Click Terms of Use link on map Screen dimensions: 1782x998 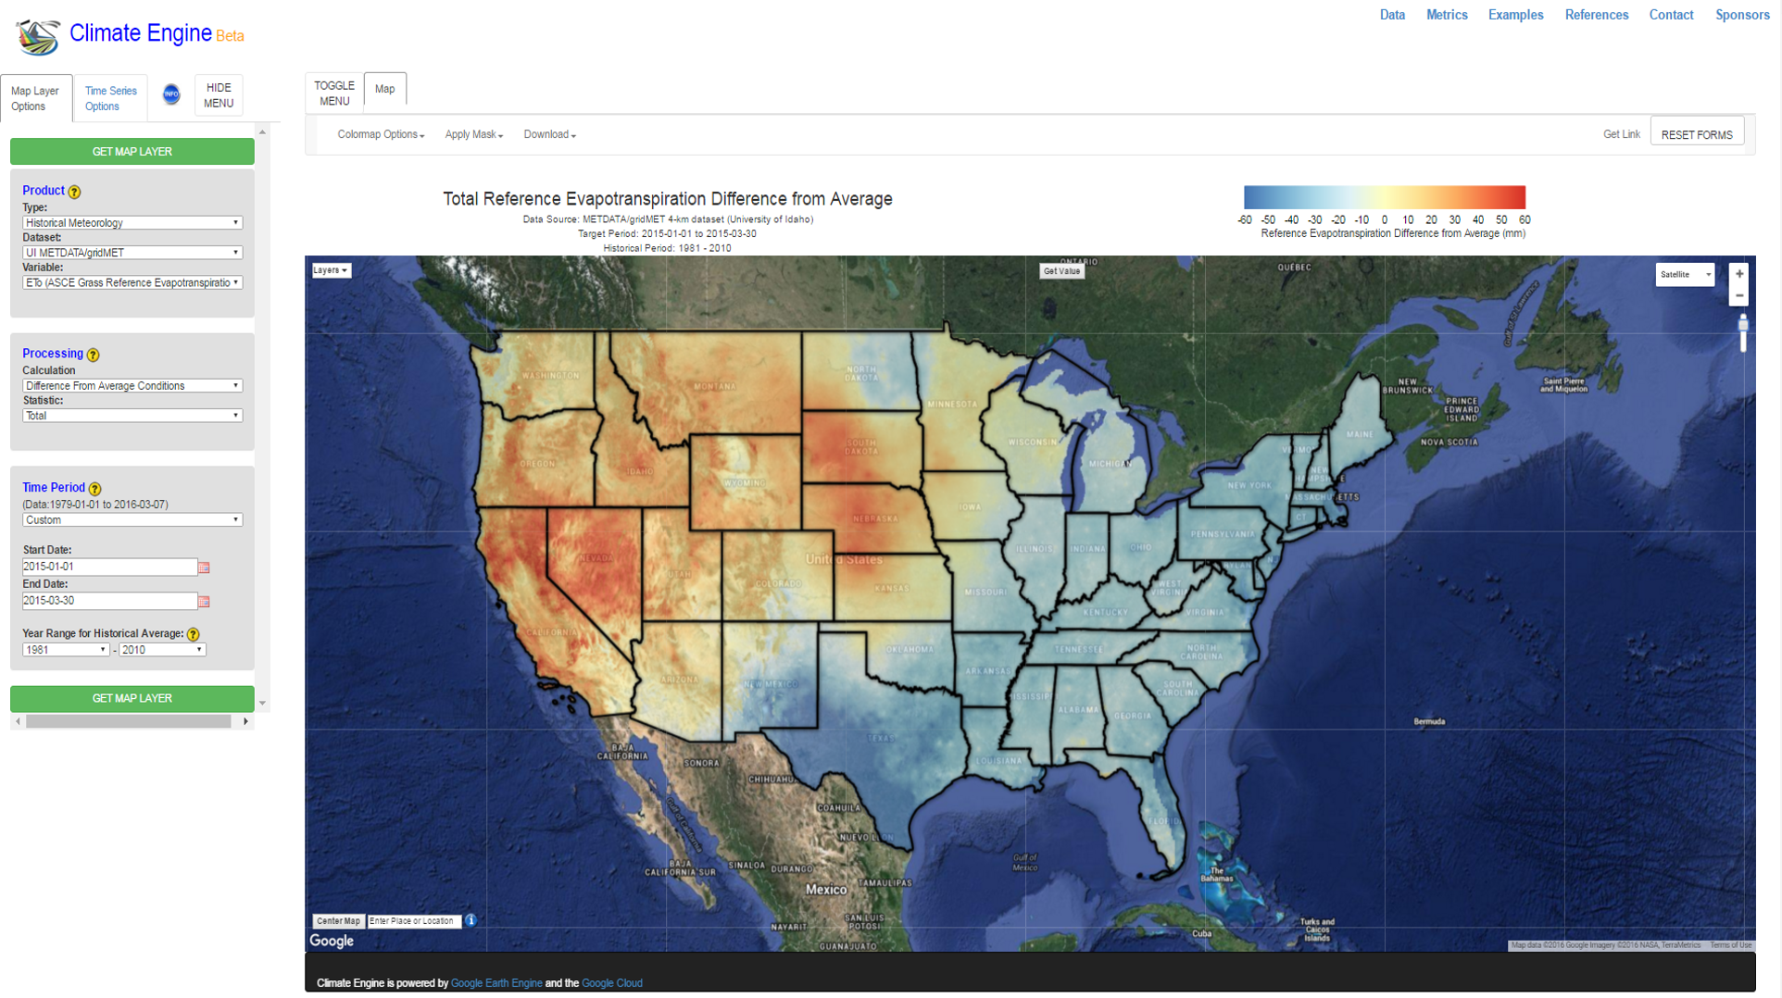[x=1730, y=945]
